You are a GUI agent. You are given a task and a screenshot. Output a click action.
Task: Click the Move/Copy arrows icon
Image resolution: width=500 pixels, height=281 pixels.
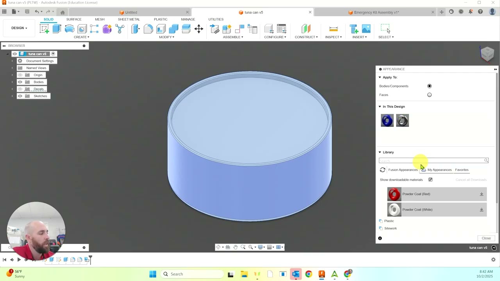pyautogui.click(x=199, y=28)
